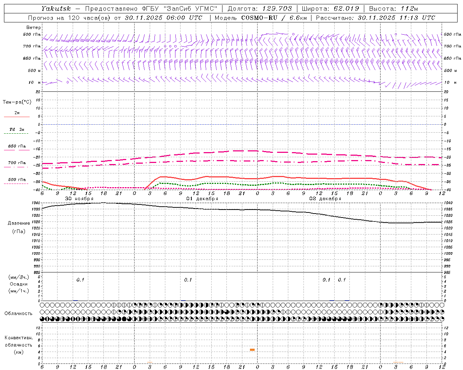Click the Ветер section label
The image size is (463, 370).
(34, 27)
